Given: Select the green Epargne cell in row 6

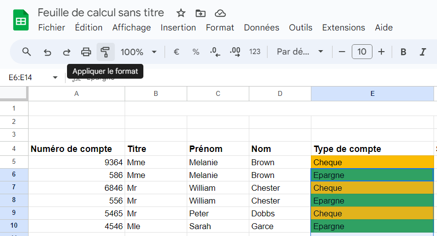Looking at the screenshot, I should (x=372, y=175).
